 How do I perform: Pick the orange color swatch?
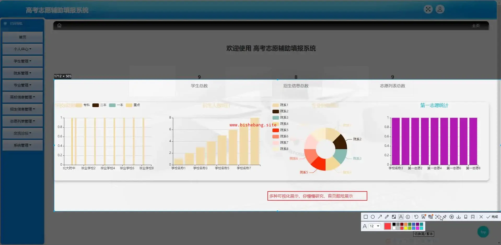(406, 224)
